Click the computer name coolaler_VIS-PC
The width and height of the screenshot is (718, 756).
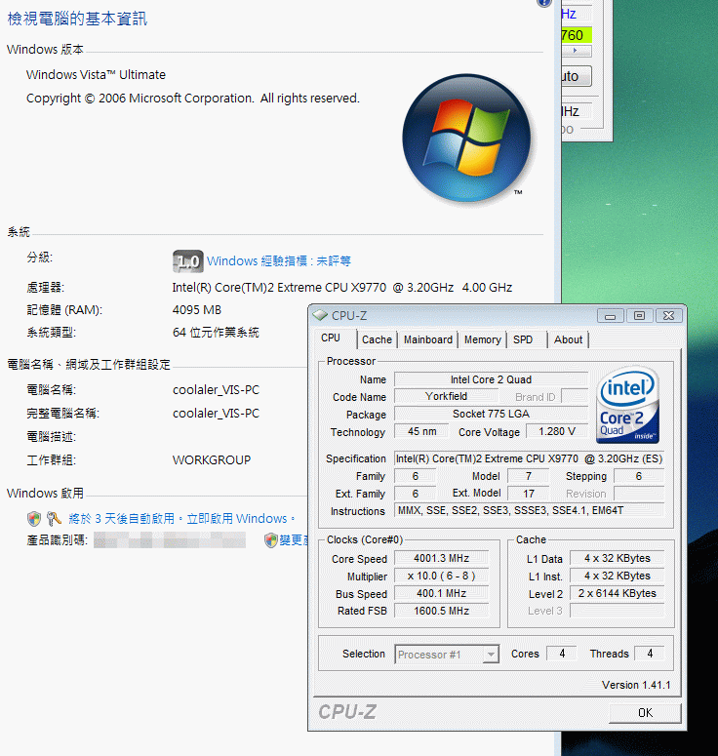tap(216, 389)
